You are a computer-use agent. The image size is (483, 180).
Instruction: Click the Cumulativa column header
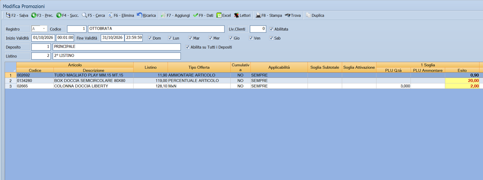tap(240, 67)
